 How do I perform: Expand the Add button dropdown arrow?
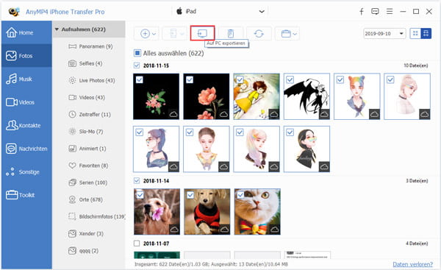(154, 34)
